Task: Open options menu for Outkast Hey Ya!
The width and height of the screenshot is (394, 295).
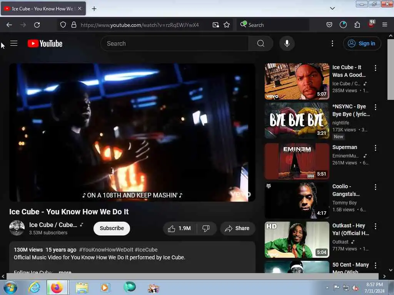Action: [375, 226]
